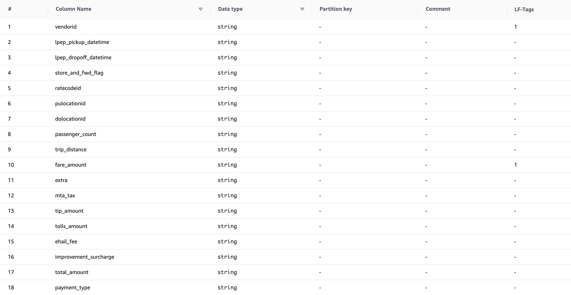Open LF-Tags count for fare_amount row
The width and height of the screenshot is (571, 295).
click(516, 165)
